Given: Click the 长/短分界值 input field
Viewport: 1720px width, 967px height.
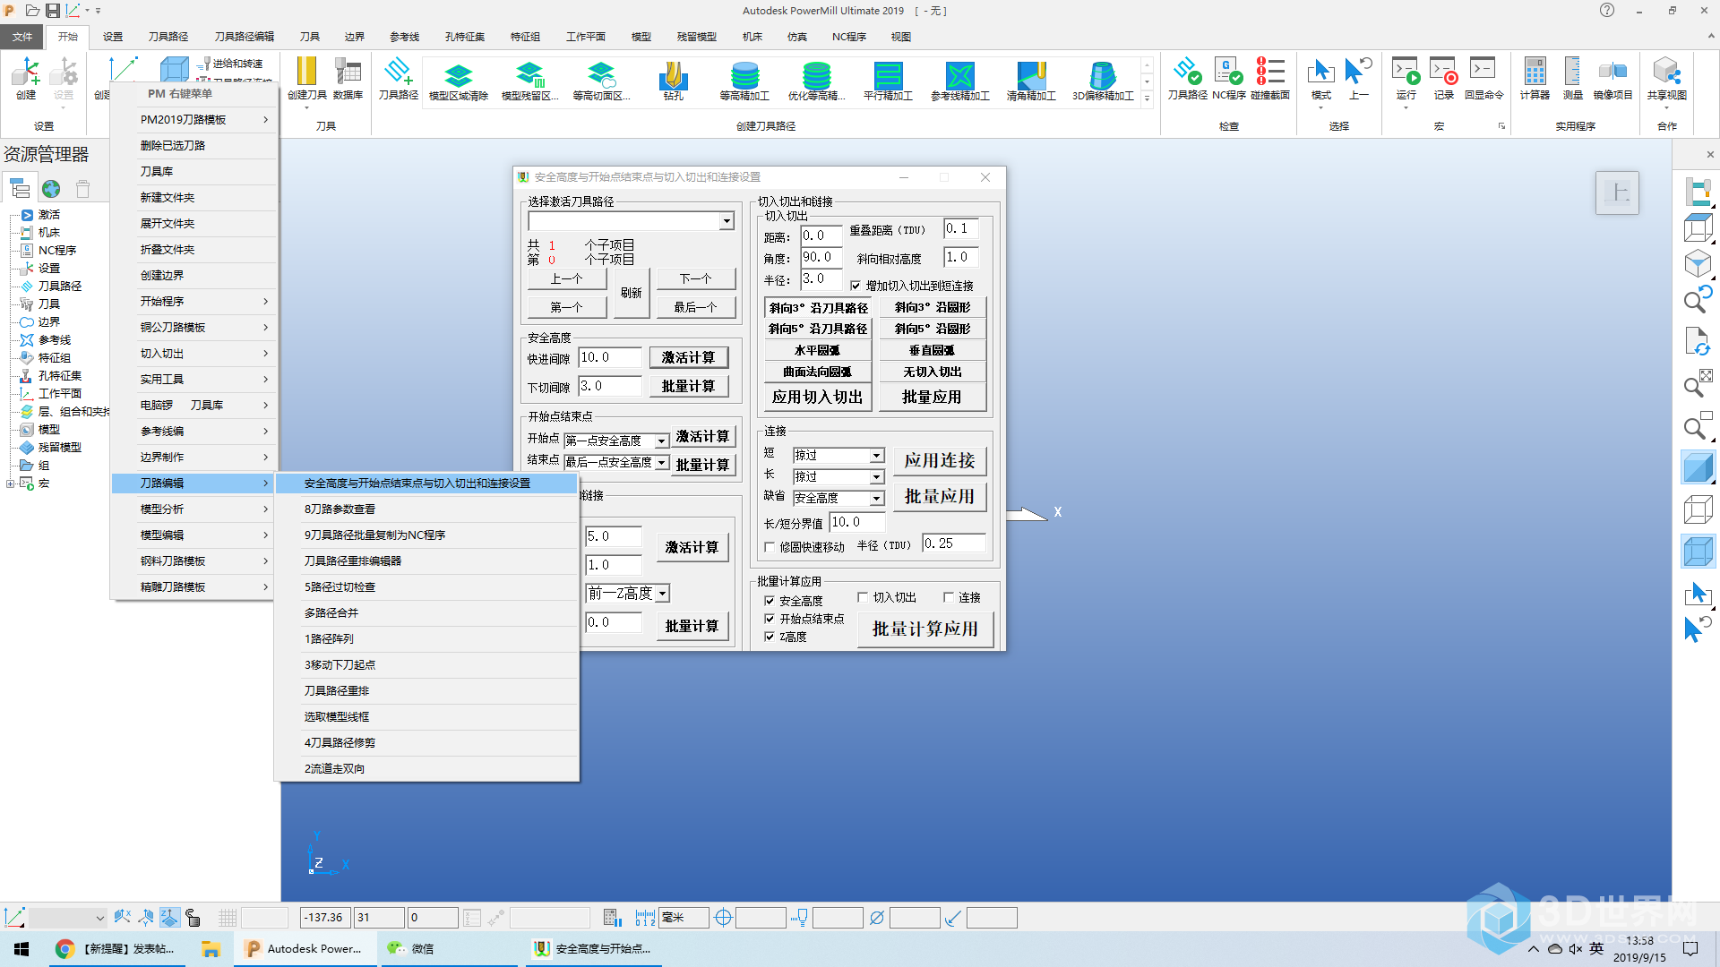Looking at the screenshot, I should click(857, 522).
